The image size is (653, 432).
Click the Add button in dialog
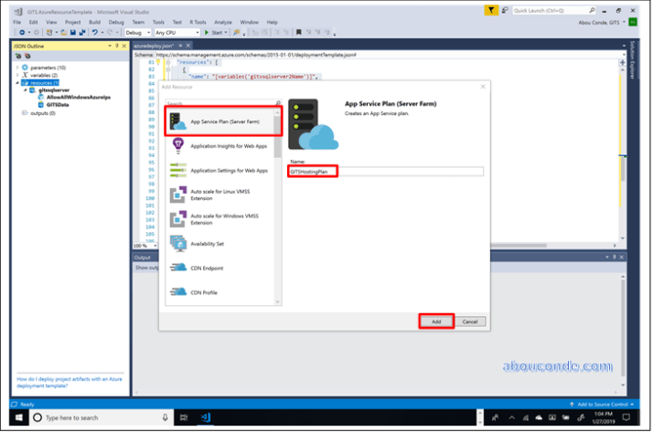[x=436, y=321]
